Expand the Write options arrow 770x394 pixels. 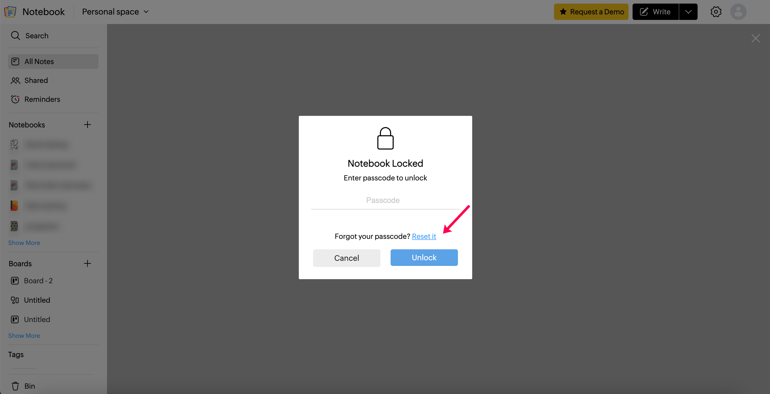pos(688,12)
